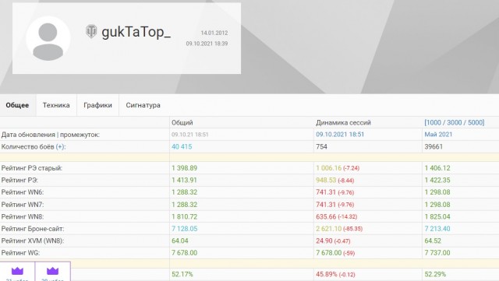Click the 754 session battles value
499x281 pixels.
(321, 147)
